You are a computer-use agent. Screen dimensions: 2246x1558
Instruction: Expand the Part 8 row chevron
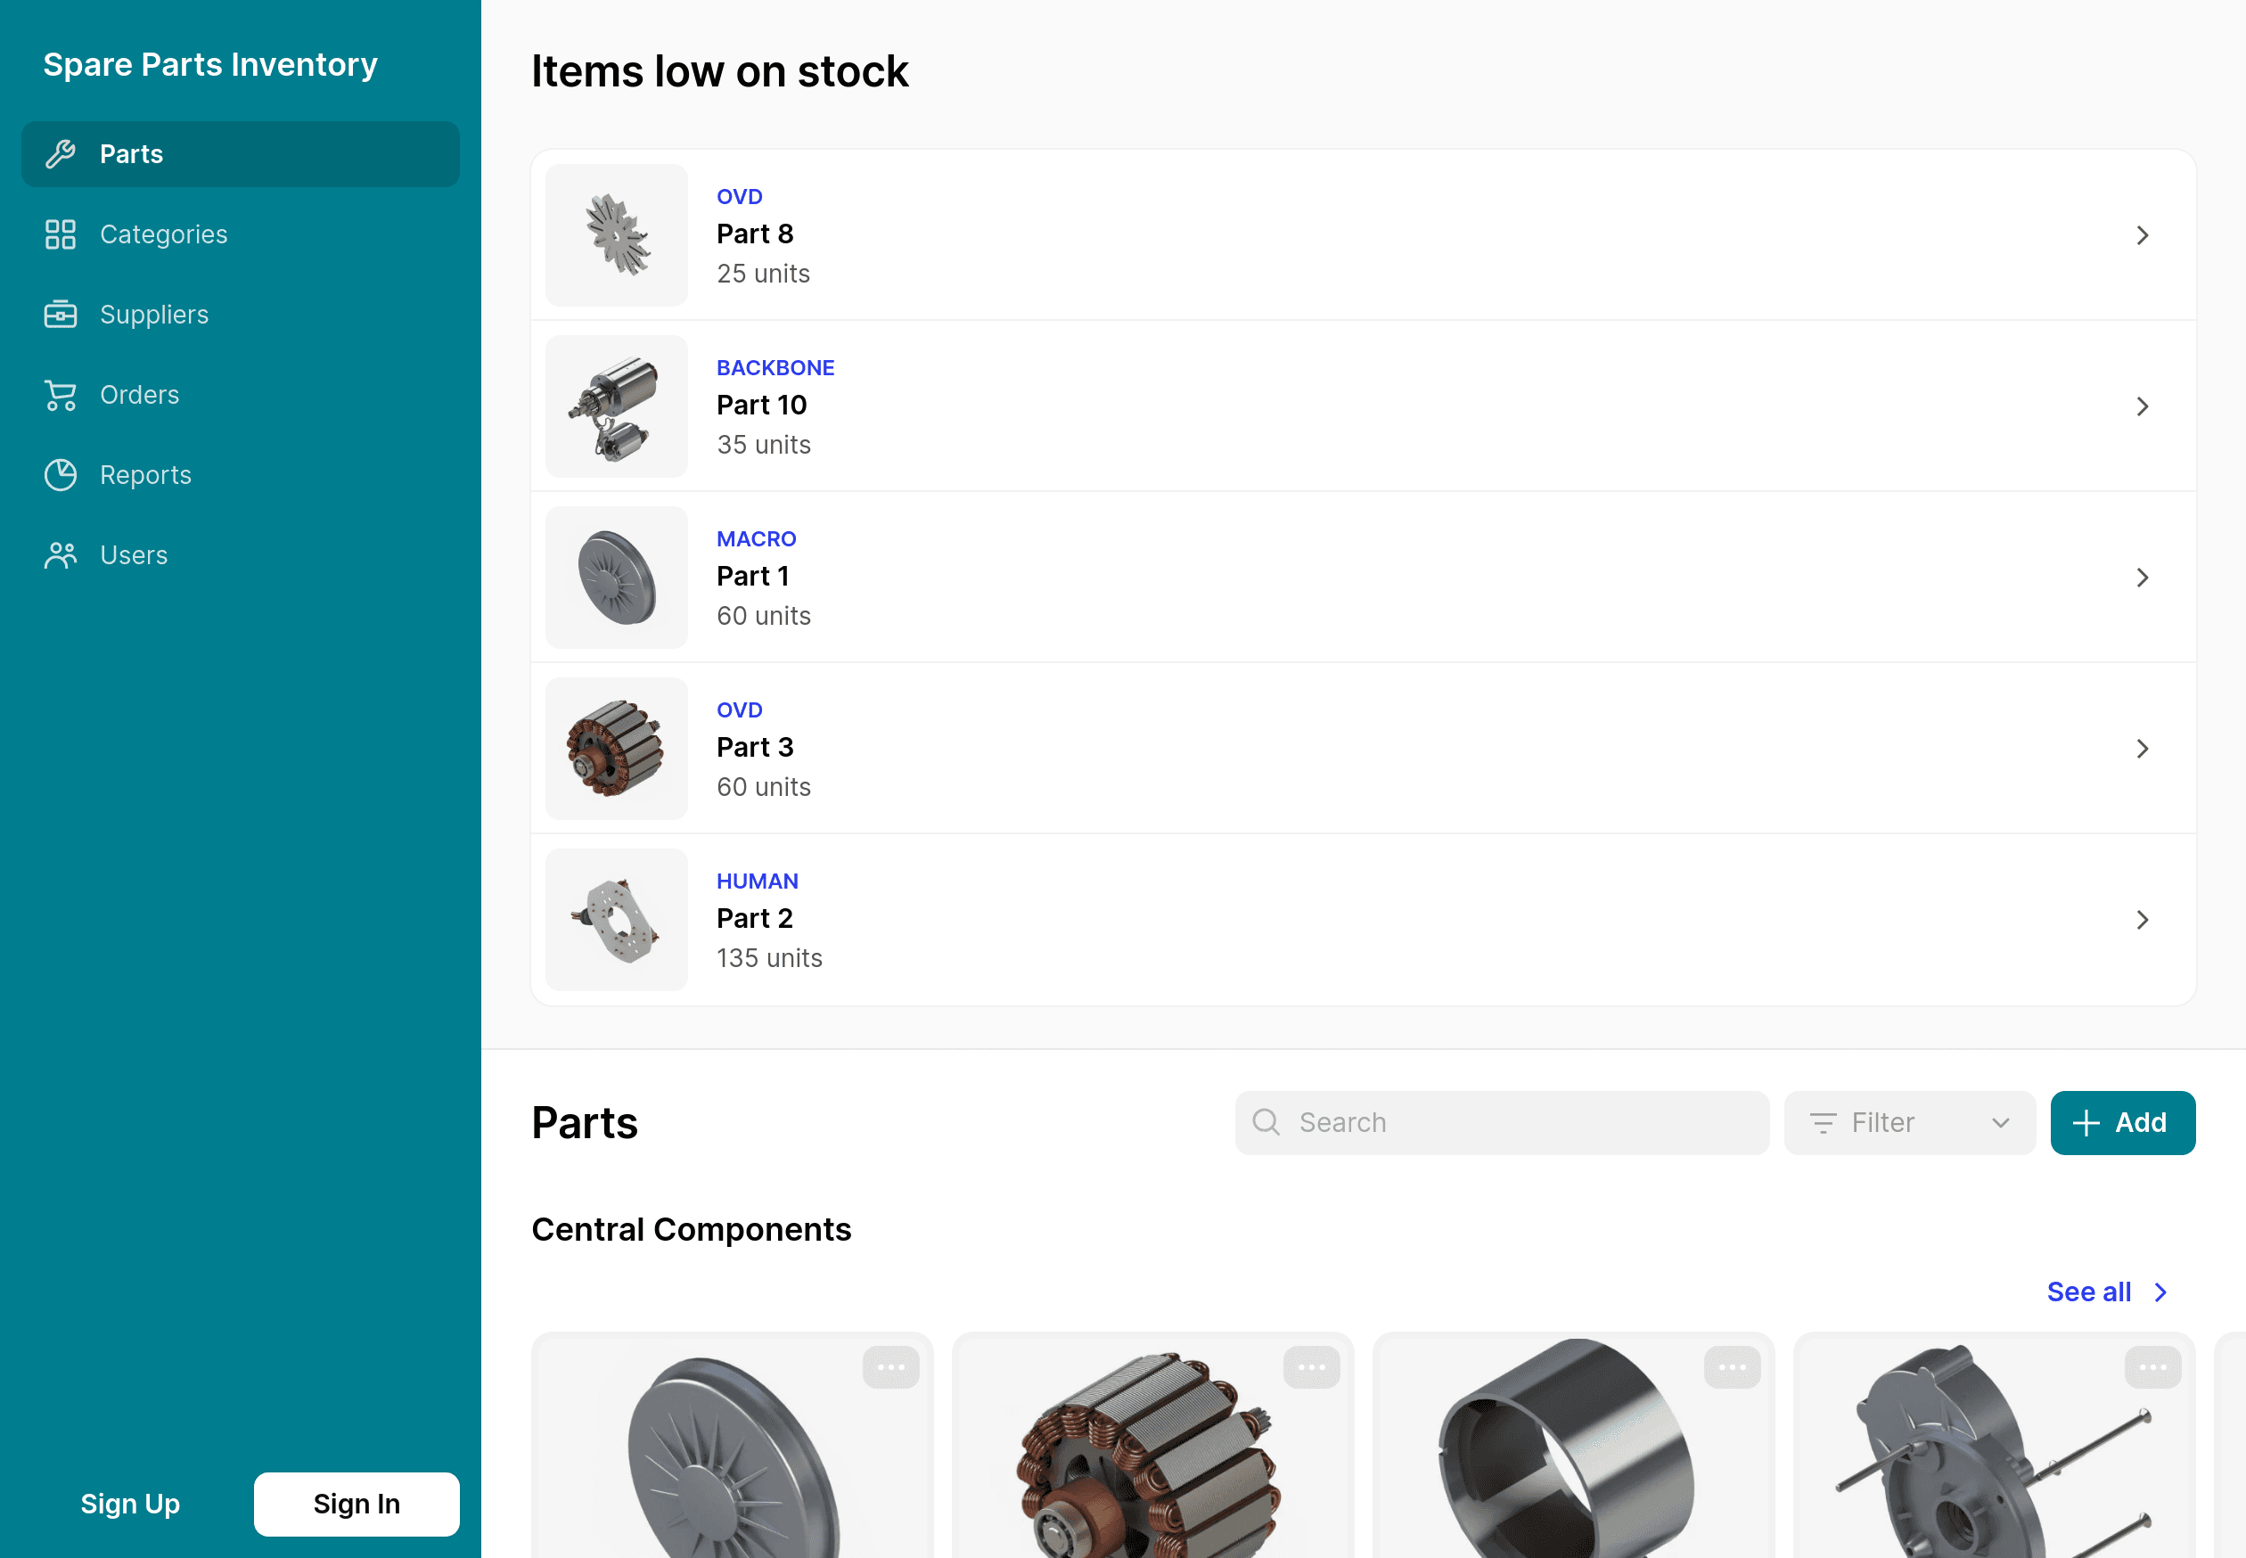pos(2143,235)
